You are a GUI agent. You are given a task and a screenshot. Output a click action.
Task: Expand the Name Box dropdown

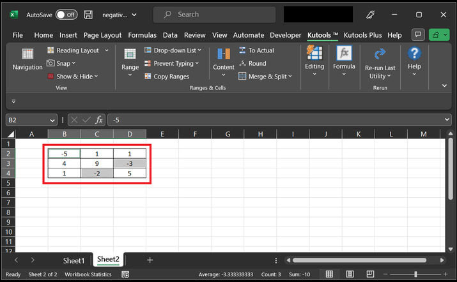tap(52, 120)
